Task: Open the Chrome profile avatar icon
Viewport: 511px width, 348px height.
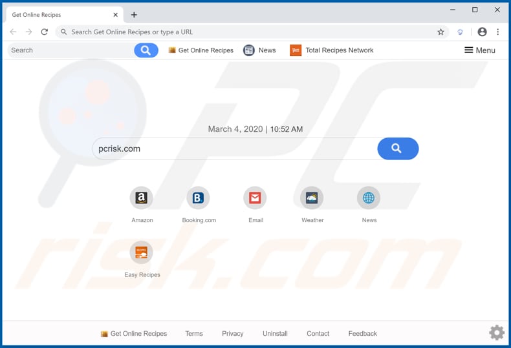Action: (482, 32)
